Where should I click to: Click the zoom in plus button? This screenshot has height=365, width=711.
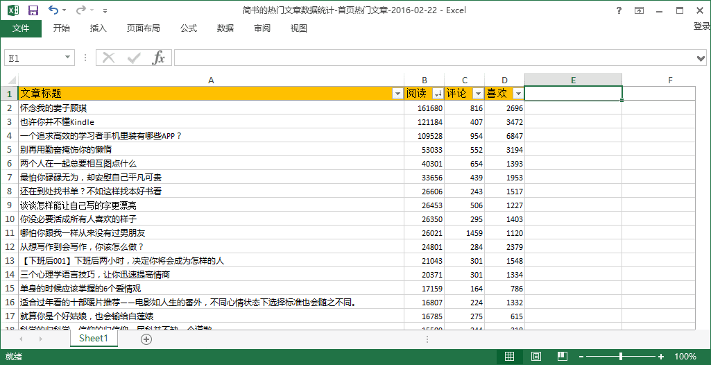point(661,357)
